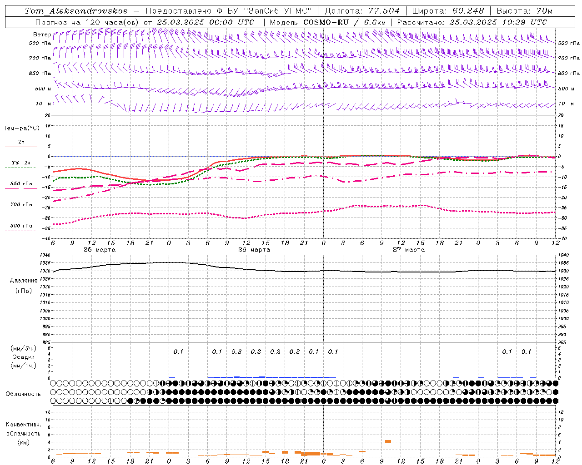582x465 pixels.
Task: Click the 700 гПа temperature legend entry
Action: click(21, 205)
